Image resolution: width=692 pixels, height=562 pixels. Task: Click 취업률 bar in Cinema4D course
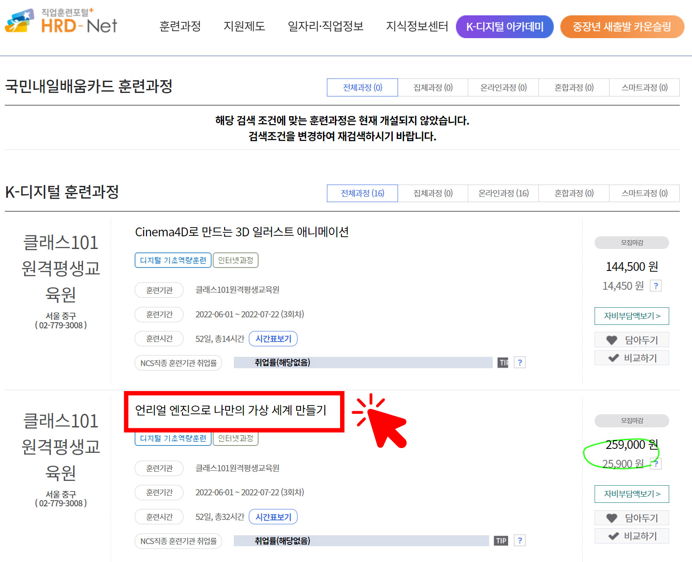pyautogui.click(x=363, y=363)
